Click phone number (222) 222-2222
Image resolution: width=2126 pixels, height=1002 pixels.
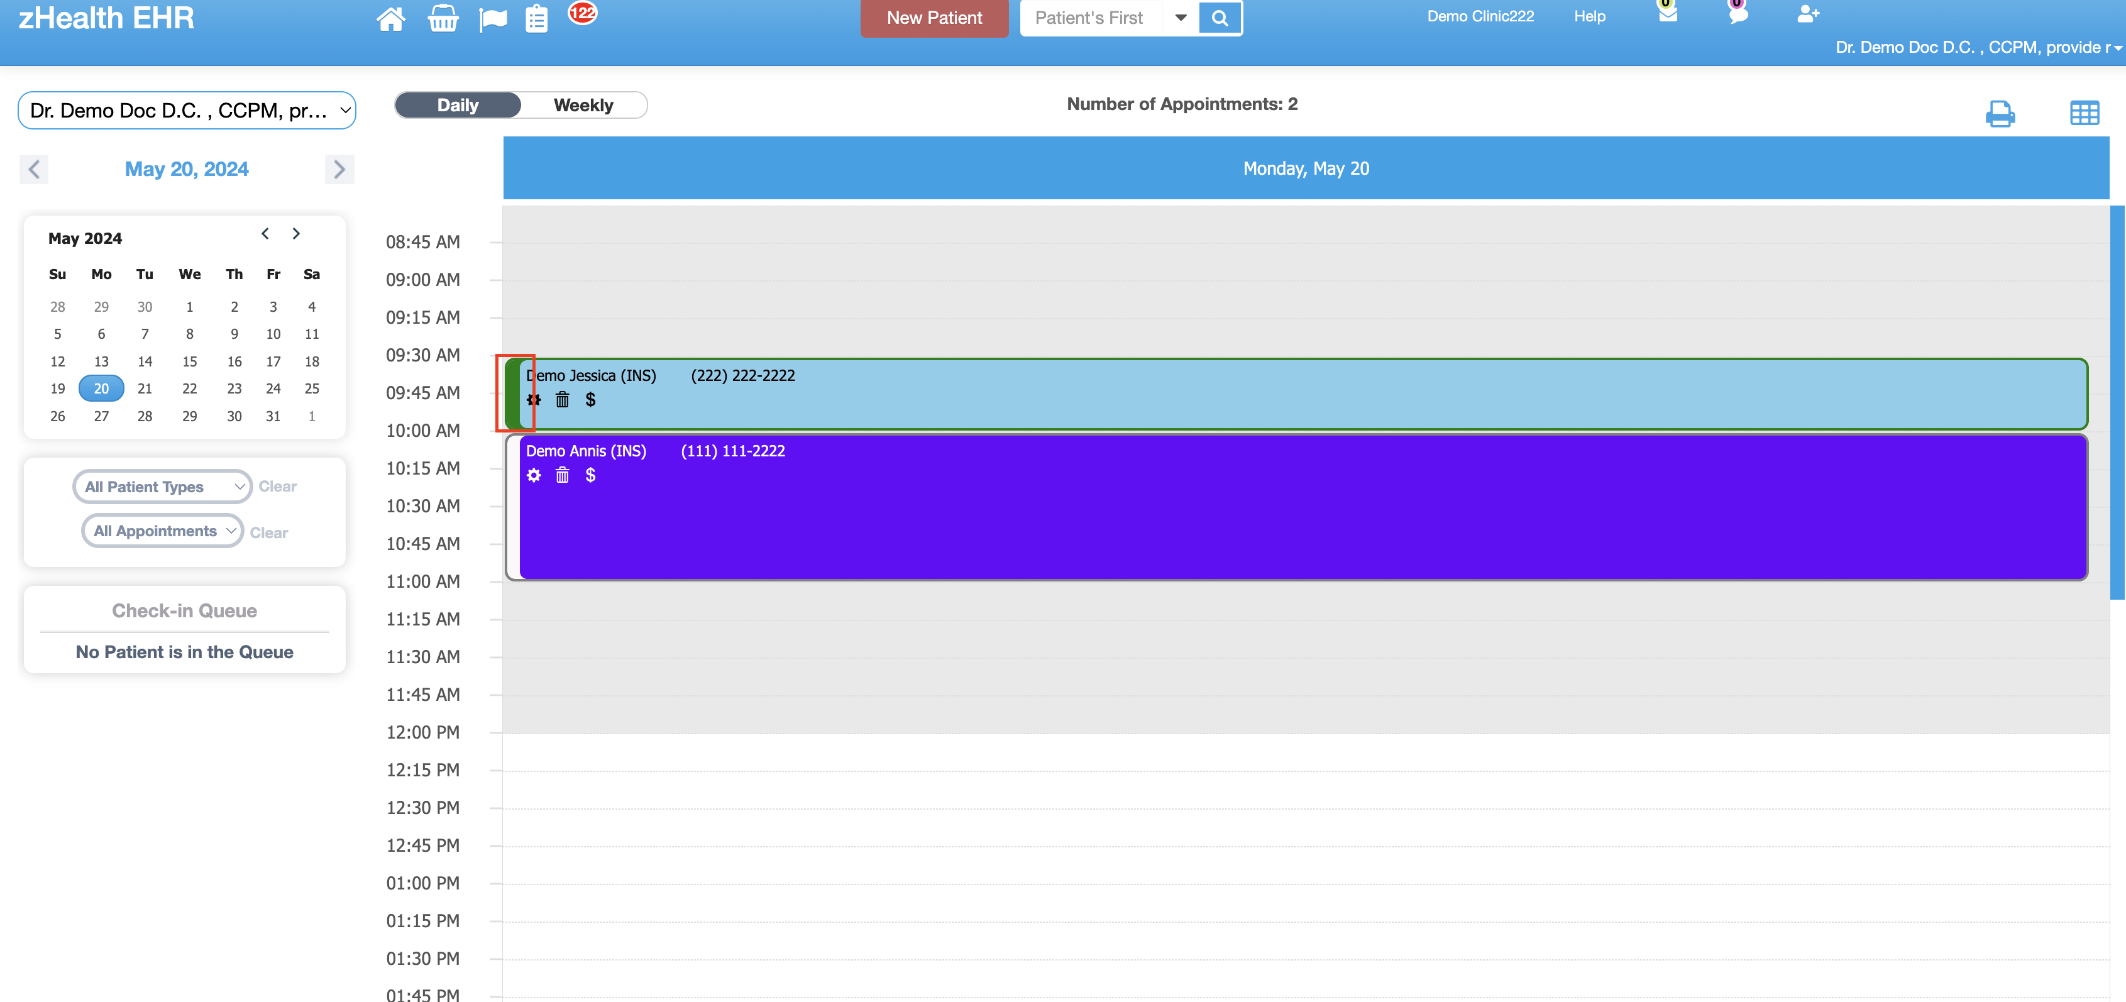(743, 375)
